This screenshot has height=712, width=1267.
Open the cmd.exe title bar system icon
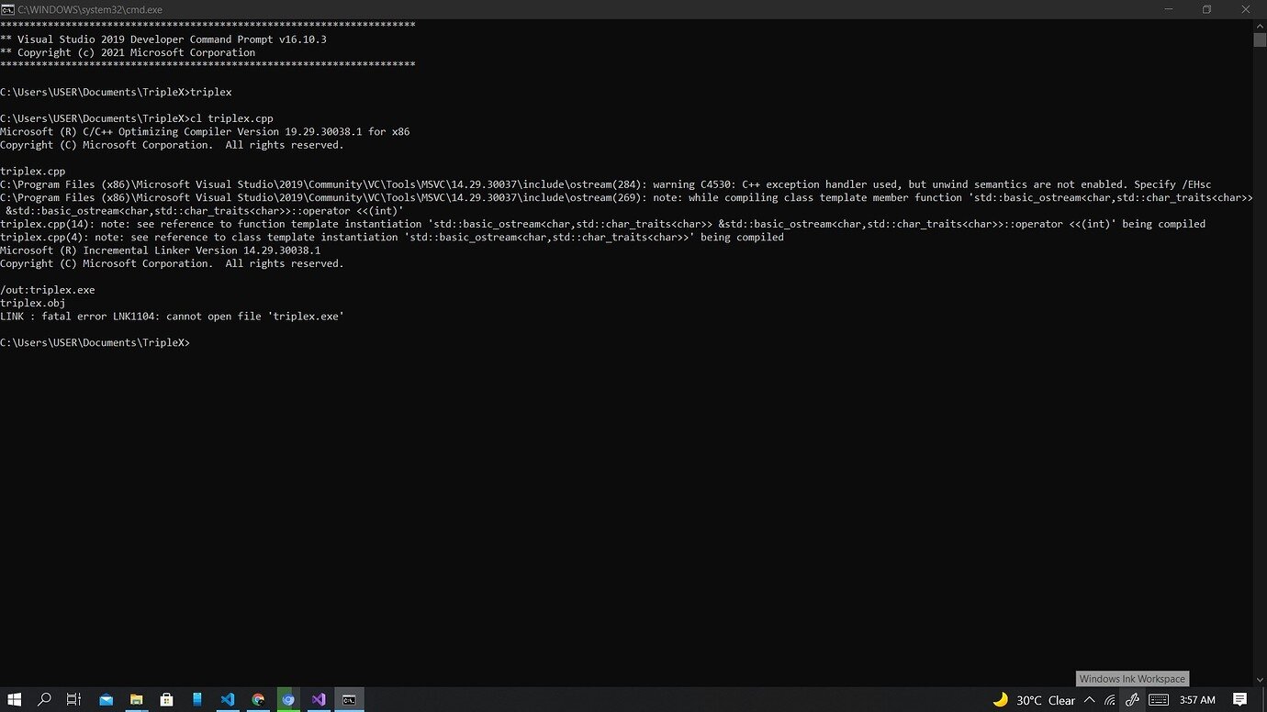coord(7,9)
